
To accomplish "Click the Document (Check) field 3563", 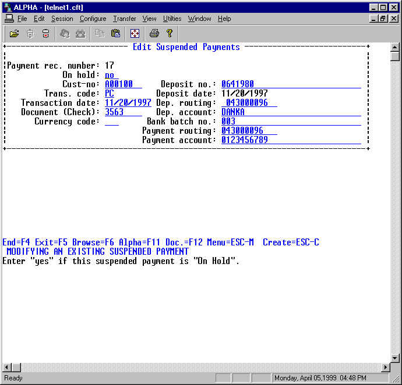I will (124, 112).
